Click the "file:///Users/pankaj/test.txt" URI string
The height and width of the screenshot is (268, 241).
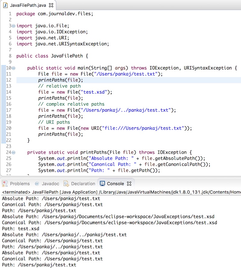143,128
